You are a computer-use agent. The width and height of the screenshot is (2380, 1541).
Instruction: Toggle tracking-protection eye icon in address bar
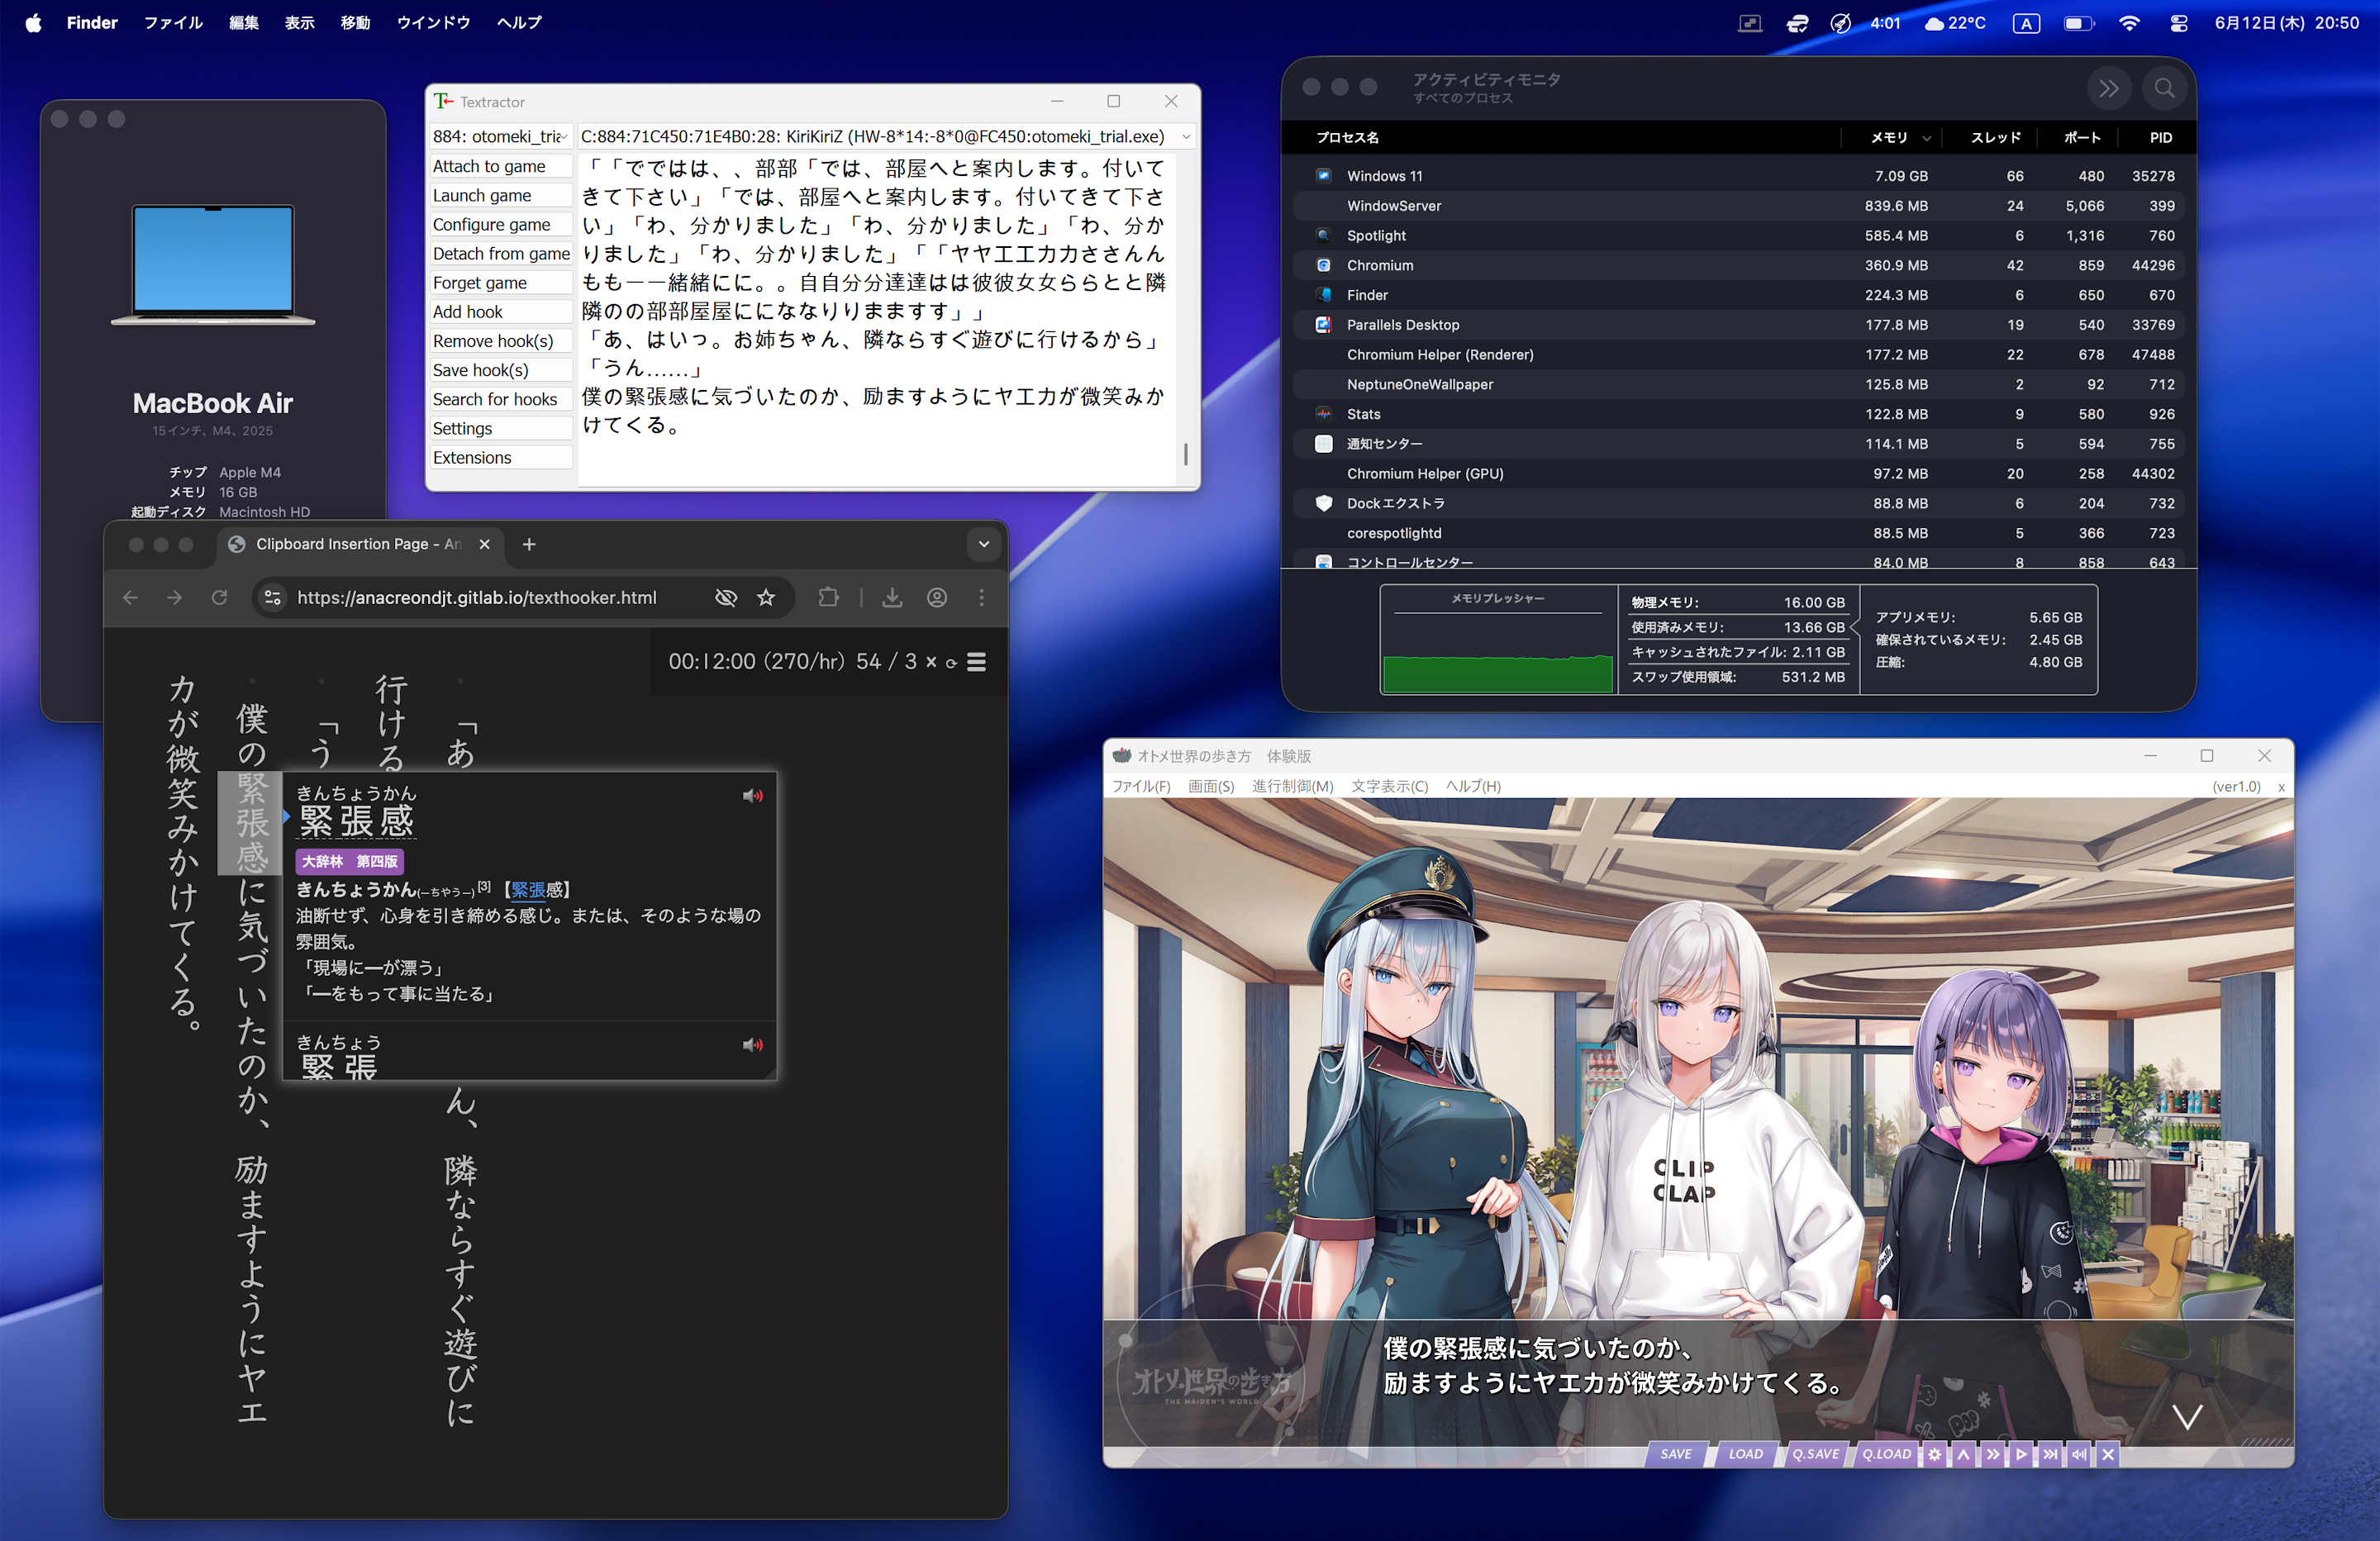click(x=726, y=598)
